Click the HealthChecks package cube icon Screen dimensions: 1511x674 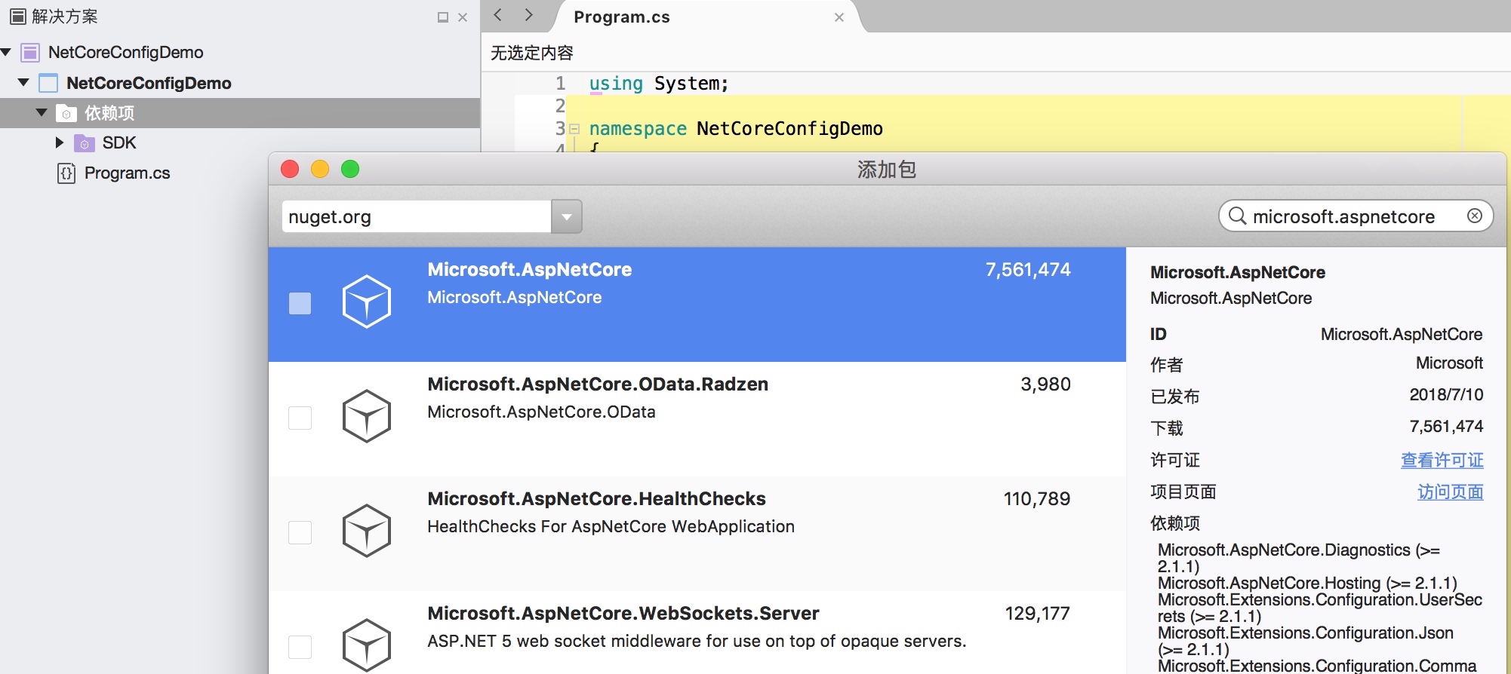pyautogui.click(x=366, y=531)
